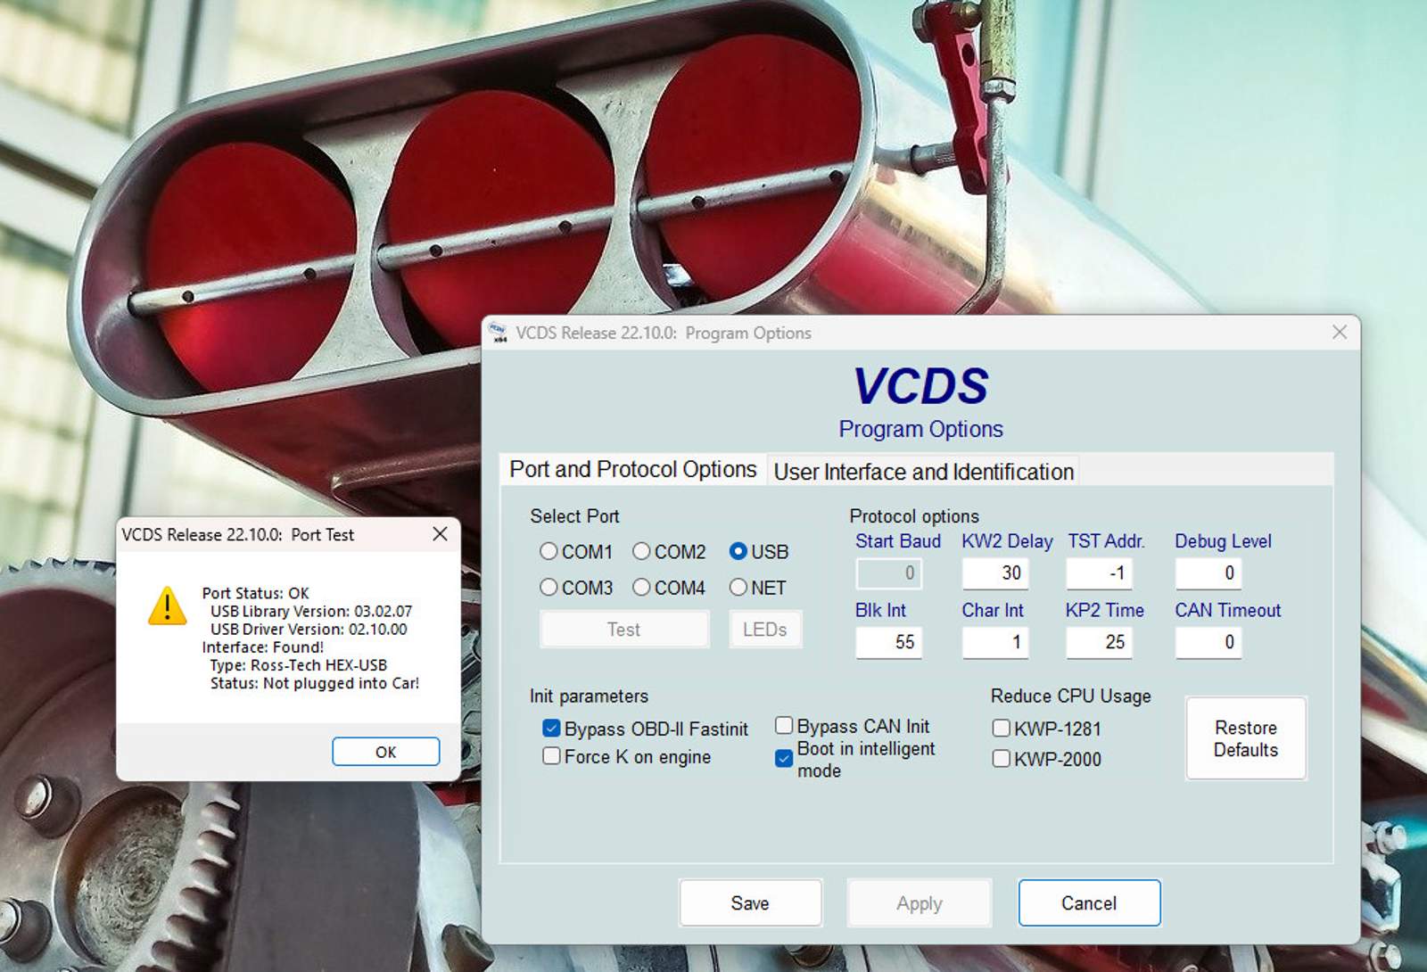The height and width of the screenshot is (972, 1427).
Task: Click the LEDs button
Action: [765, 629]
